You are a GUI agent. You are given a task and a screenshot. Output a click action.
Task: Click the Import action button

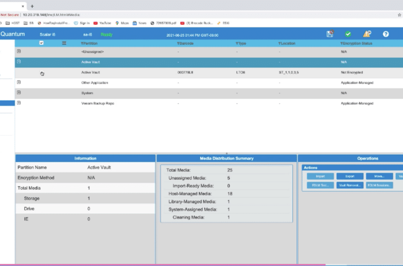click(x=320, y=176)
